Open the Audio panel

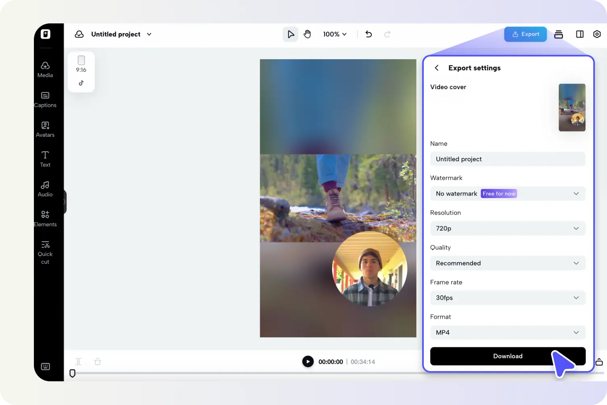click(45, 189)
